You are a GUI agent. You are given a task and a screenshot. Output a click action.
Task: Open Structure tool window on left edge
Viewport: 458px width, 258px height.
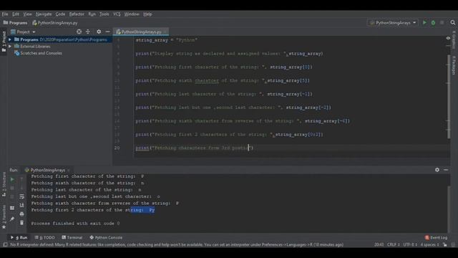tap(4, 184)
